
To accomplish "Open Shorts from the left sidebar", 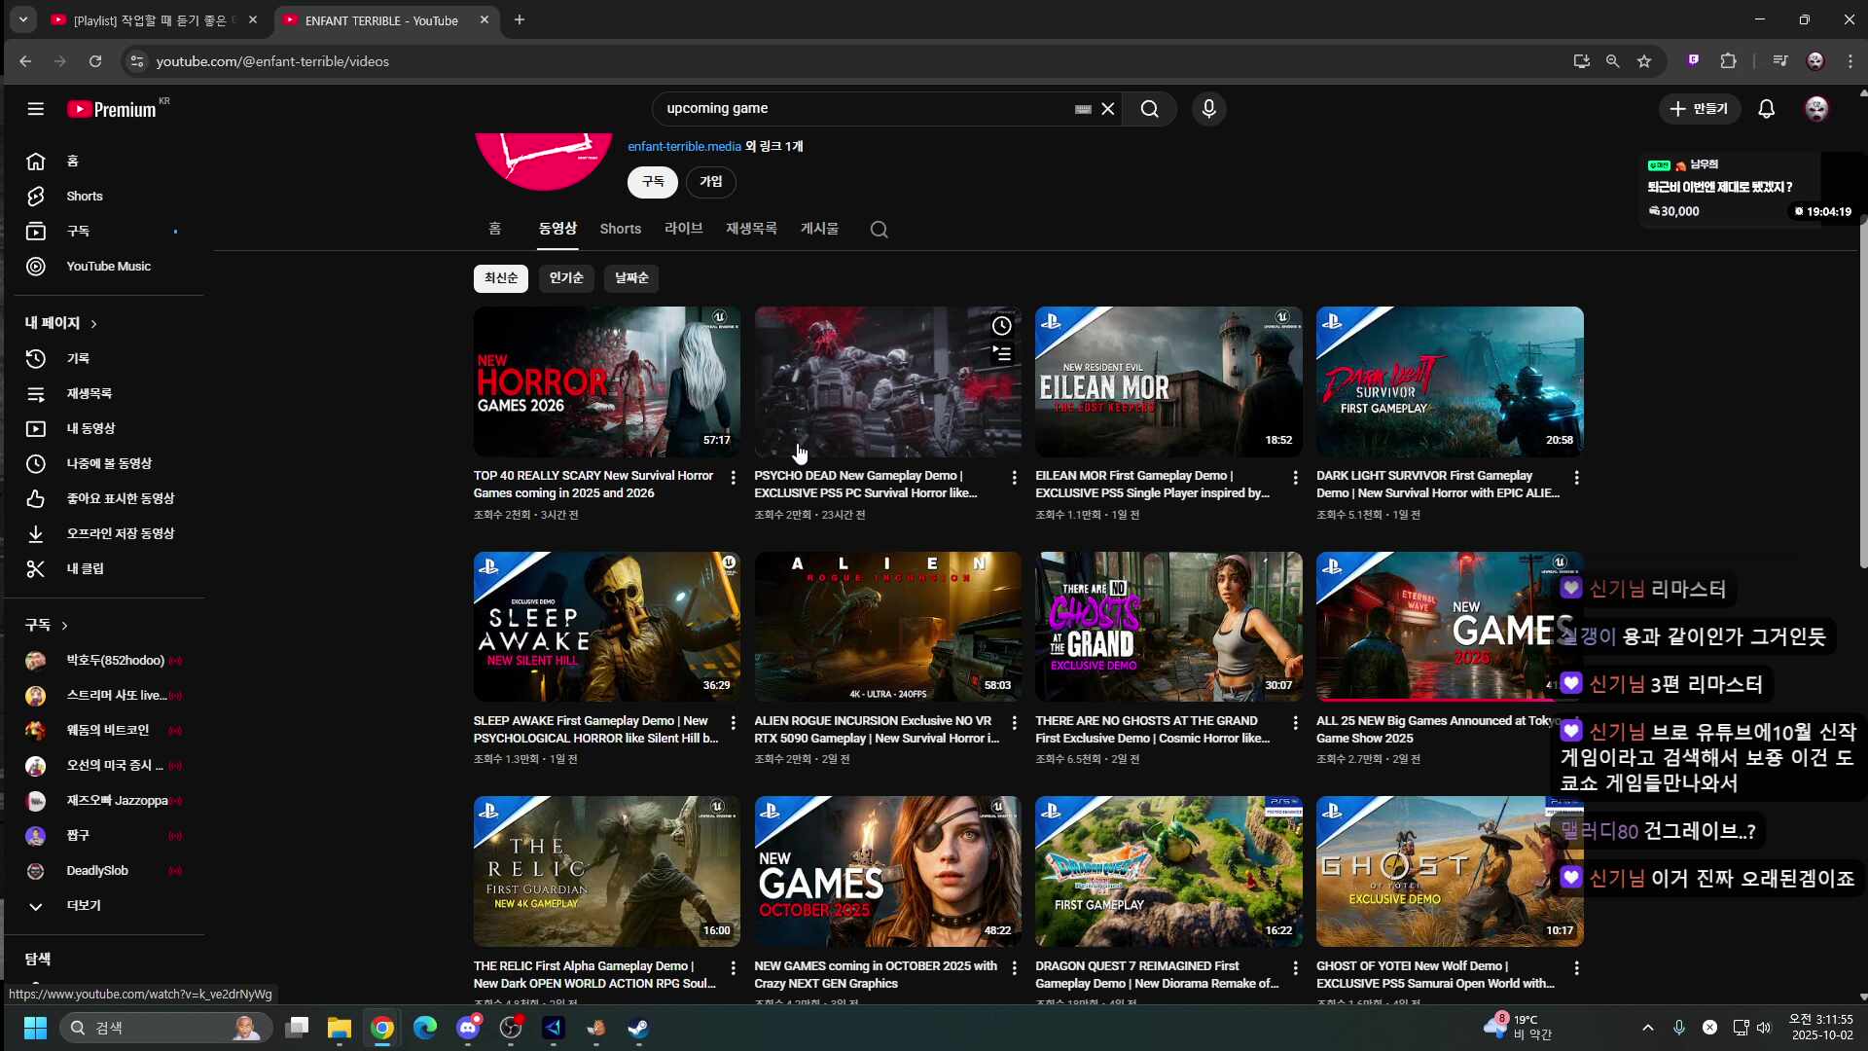I will pyautogui.click(x=84, y=196).
